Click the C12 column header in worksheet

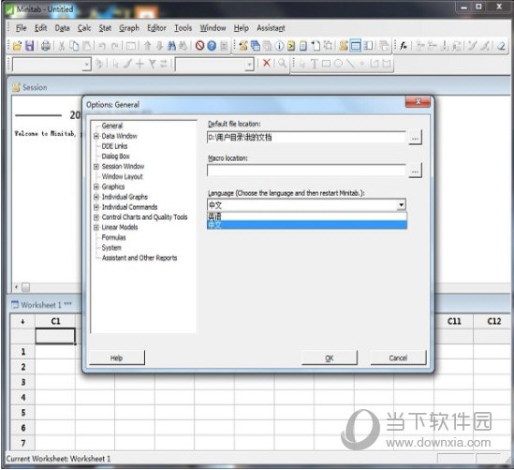tap(493, 321)
